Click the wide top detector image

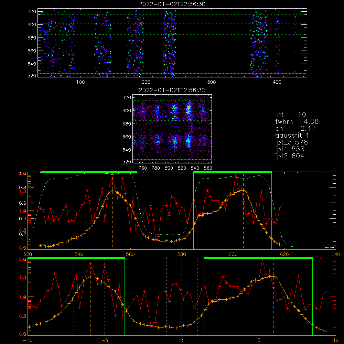[x=172, y=43]
